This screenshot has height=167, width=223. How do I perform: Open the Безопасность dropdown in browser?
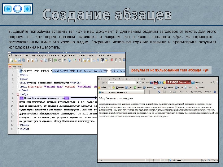coord(197,92)
